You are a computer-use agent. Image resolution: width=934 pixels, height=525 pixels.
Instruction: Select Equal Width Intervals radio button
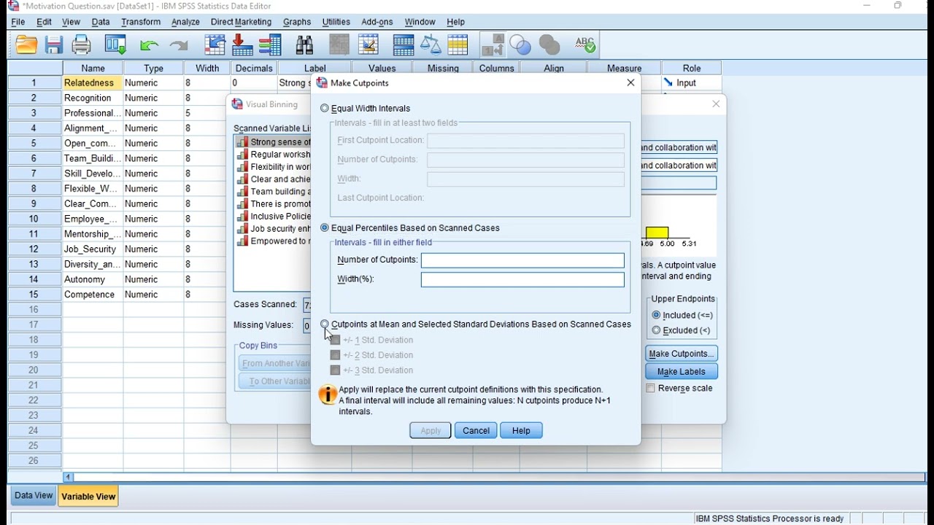pos(325,108)
